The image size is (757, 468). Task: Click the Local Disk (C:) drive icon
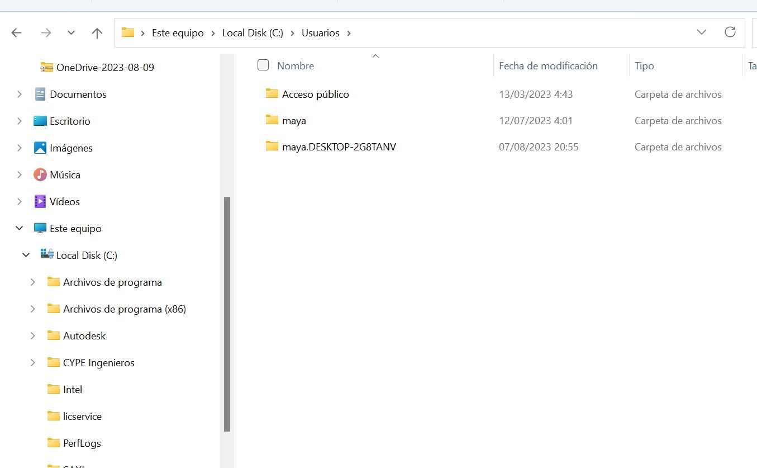[47, 254]
